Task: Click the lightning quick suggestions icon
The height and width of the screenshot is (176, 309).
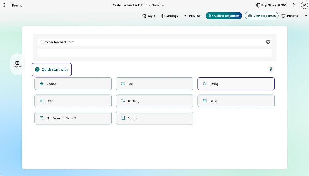Action: tap(271, 69)
